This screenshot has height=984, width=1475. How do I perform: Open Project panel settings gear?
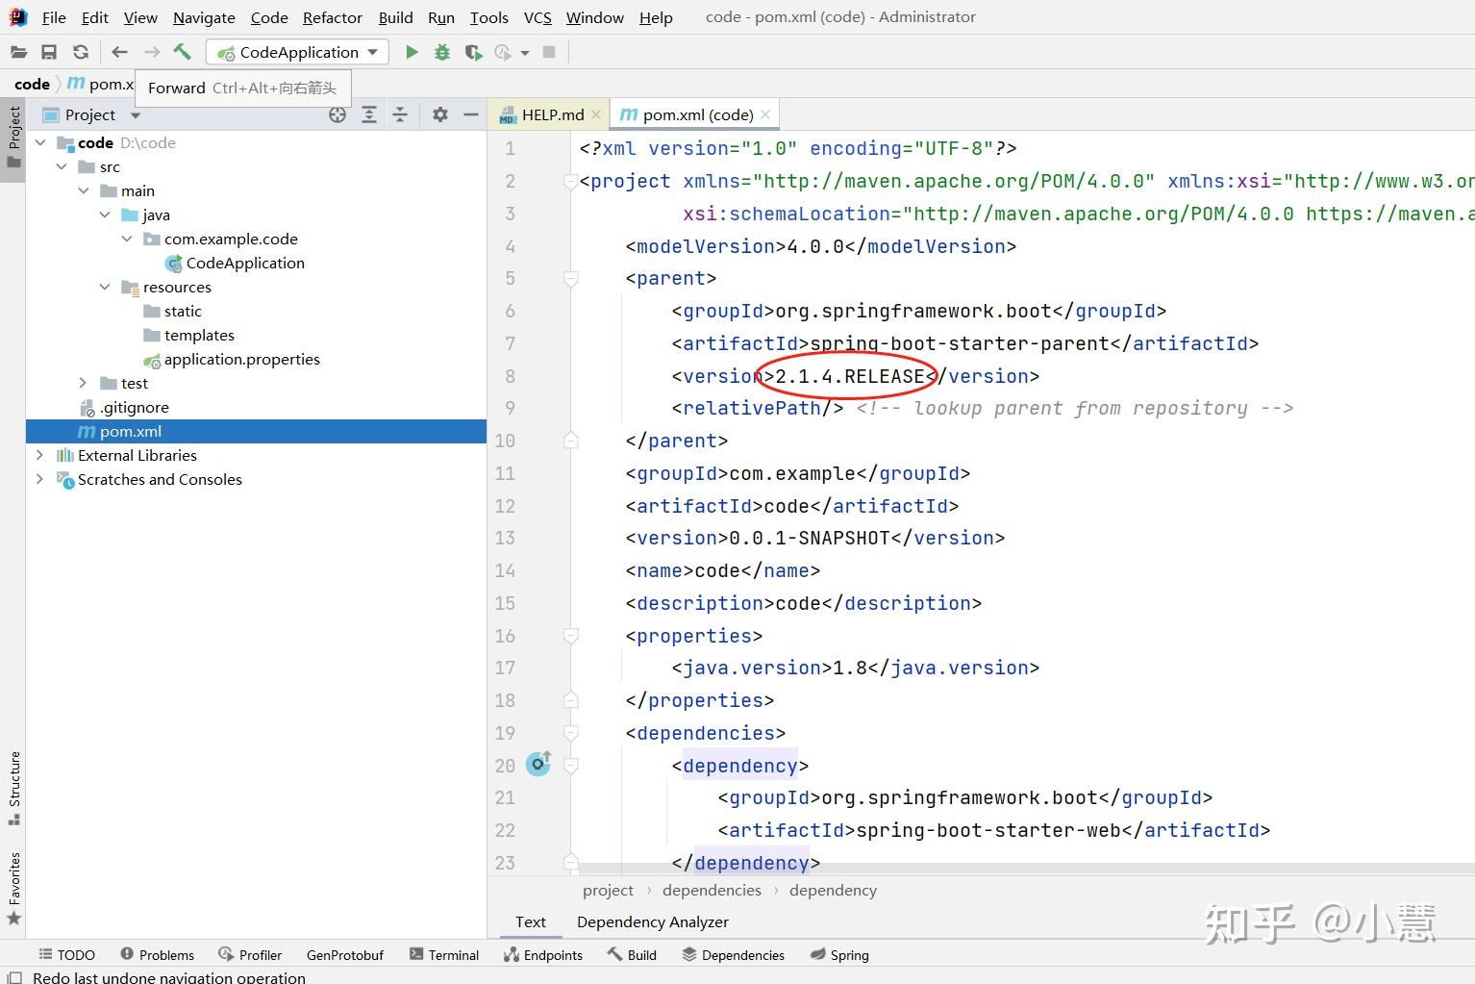(439, 114)
